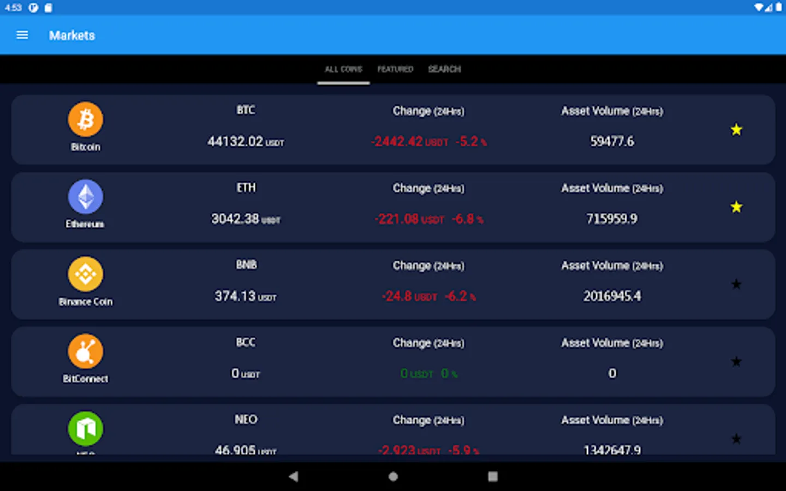Viewport: 786px width, 491px height.
Task: Tap NEO asset volume 1342647.9
Action: pos(612,450)
